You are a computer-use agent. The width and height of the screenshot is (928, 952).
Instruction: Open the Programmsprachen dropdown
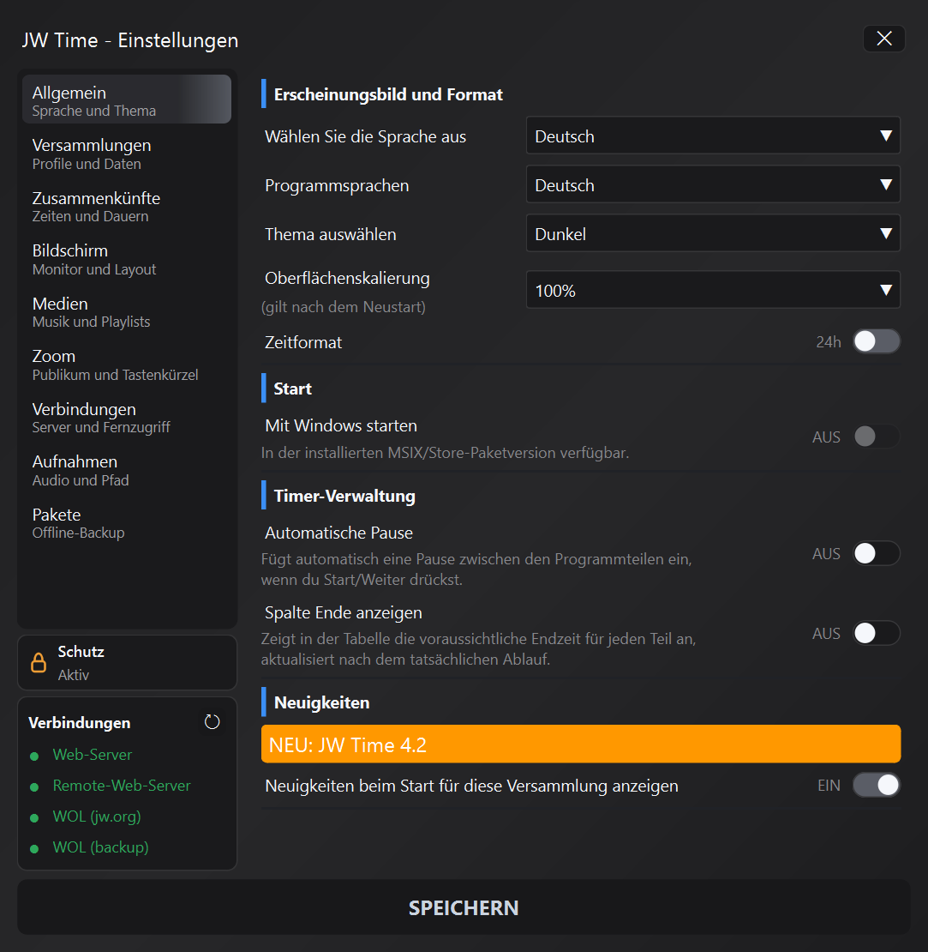(x=713, y=184)
